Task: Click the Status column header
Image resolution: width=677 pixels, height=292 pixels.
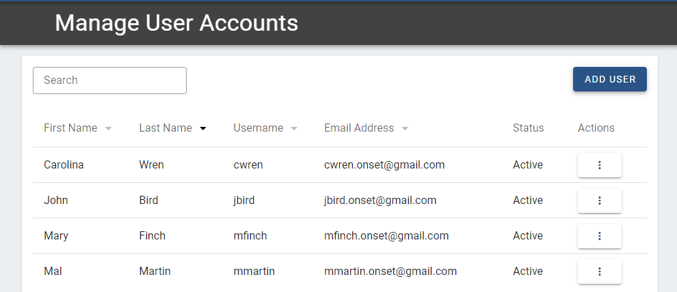Action: click(528, 128)
